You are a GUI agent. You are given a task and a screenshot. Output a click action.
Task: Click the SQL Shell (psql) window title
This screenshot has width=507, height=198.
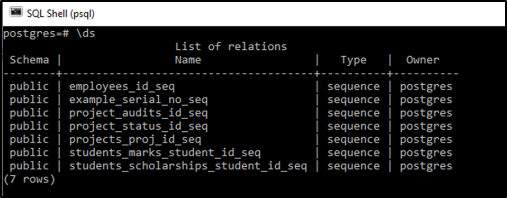[60, 14]
